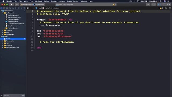Click Podfile in the jump bar
This screenshot has height=97, width=172.
46,8
